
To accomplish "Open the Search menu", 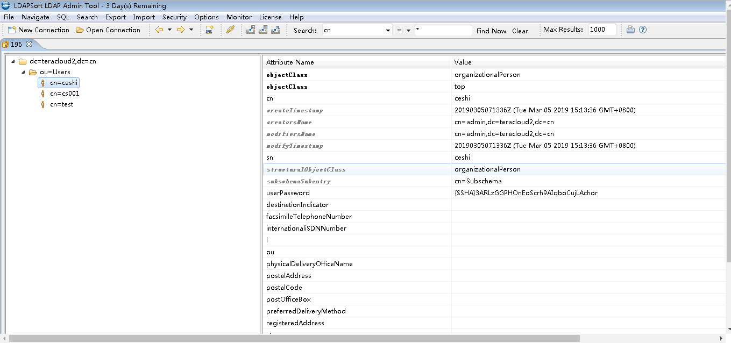I will [x=87, y=17].
